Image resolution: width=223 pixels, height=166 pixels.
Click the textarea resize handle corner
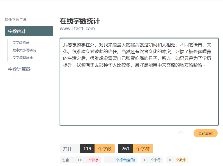point(217,124)
